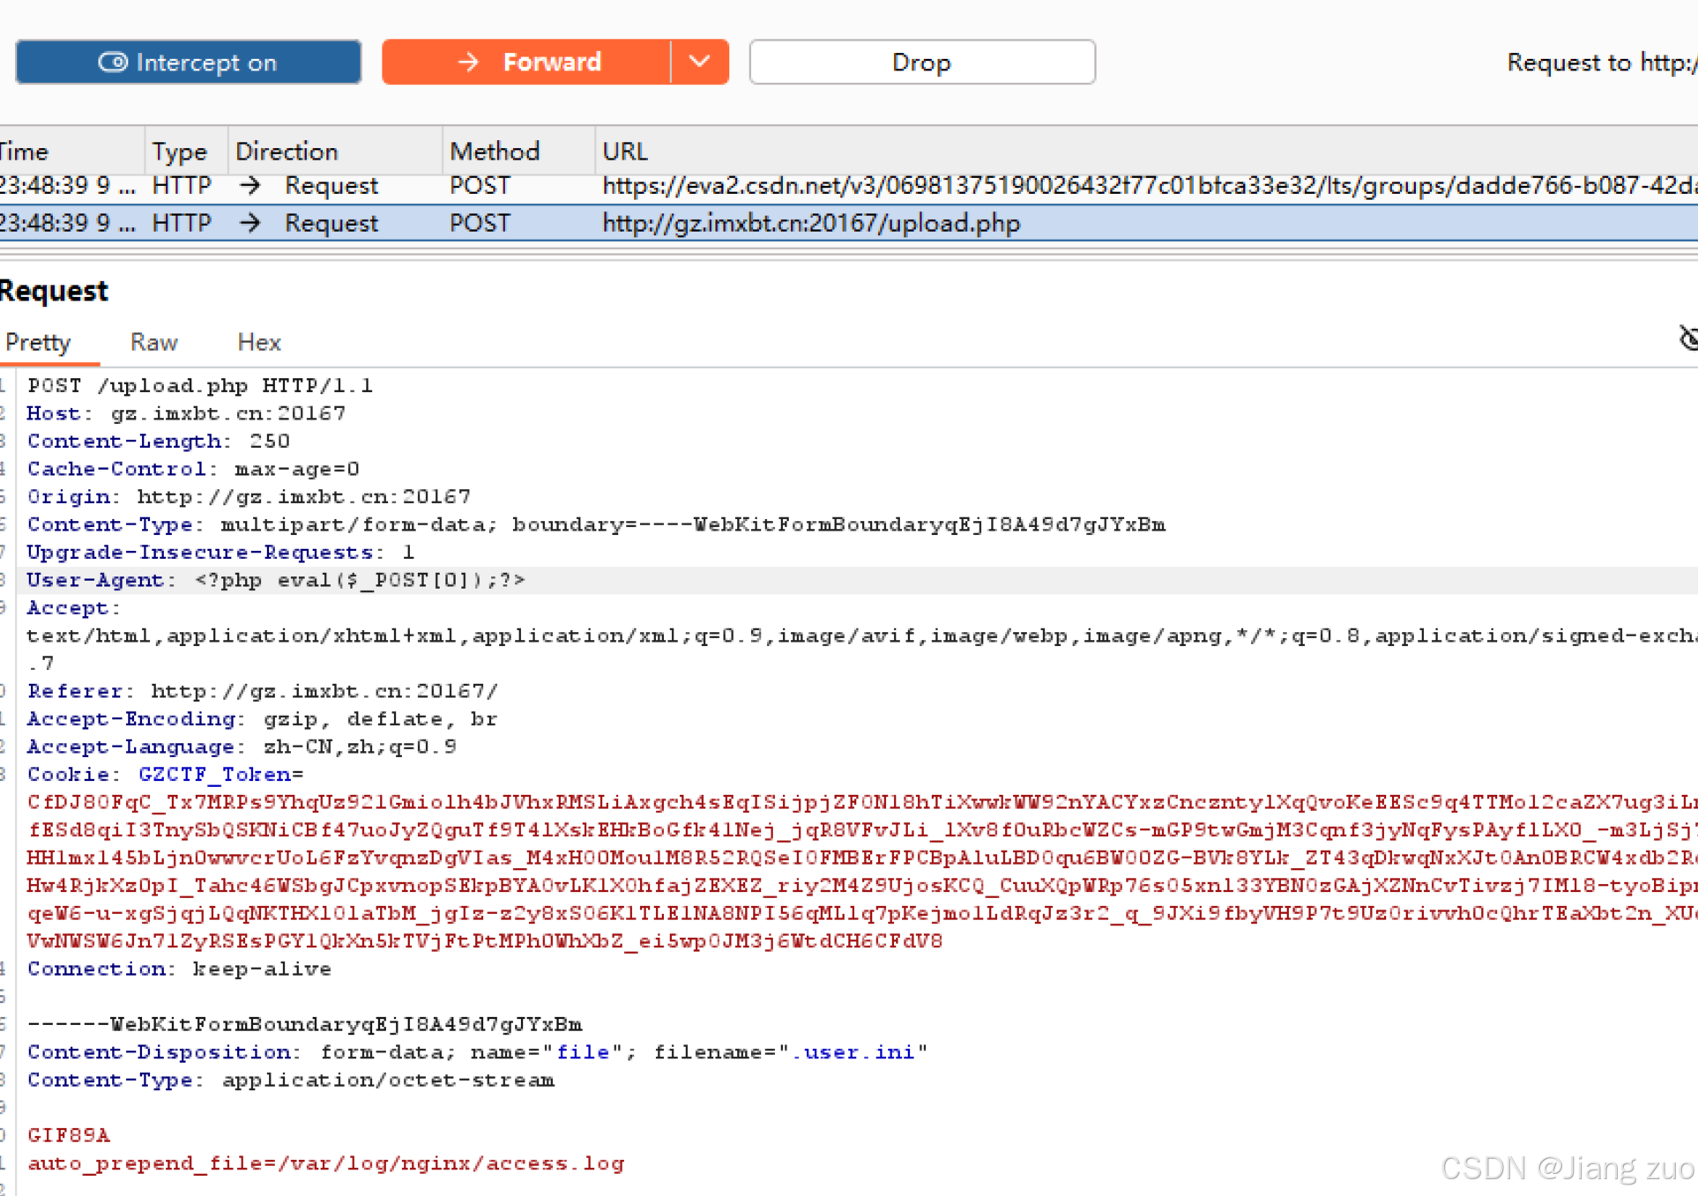Click the eye icon in Intercept button
1698x1196 pixels.
(x=112, y=63)
